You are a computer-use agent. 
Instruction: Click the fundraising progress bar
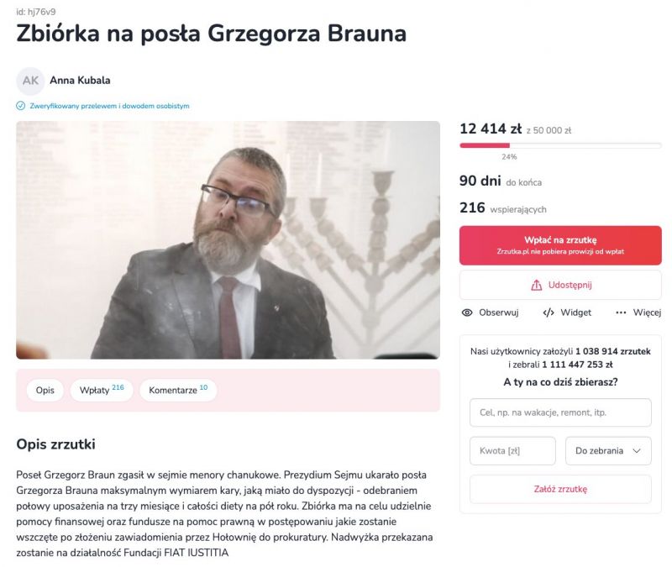(x=560, y=145)
